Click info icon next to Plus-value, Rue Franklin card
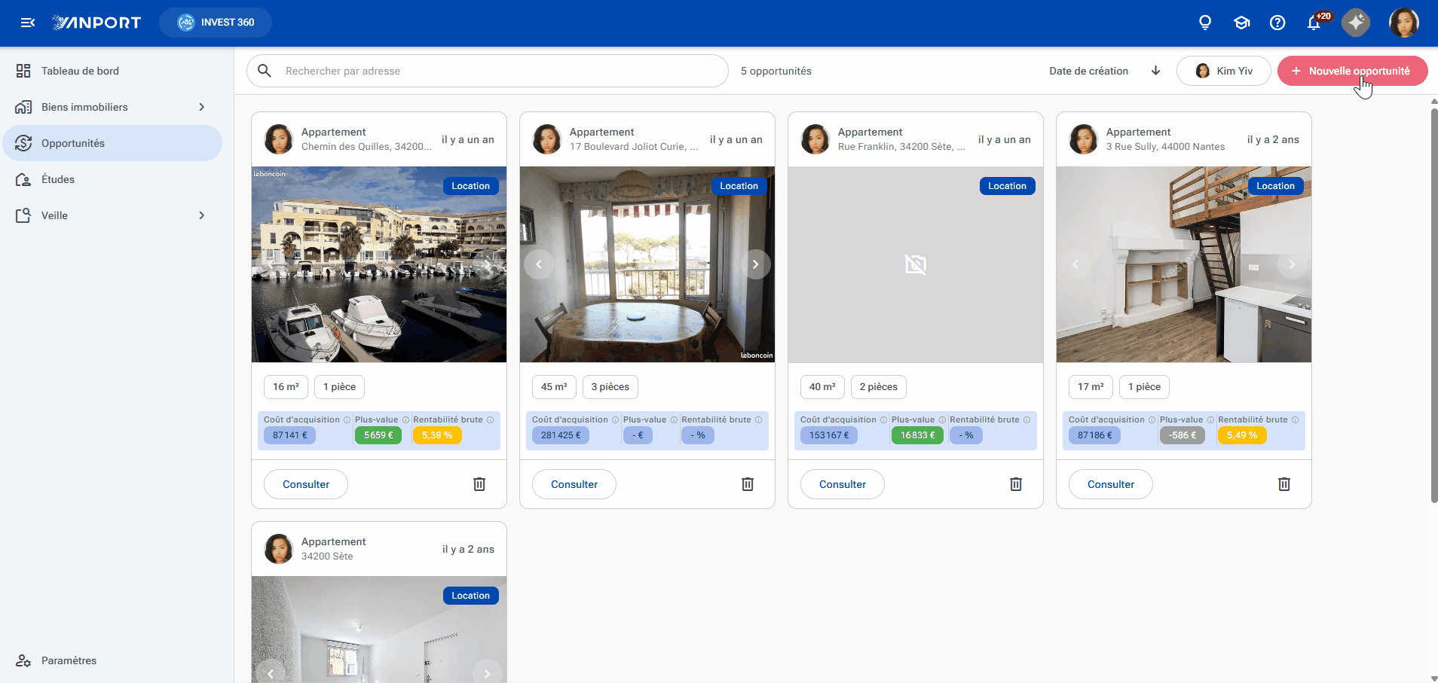Screen dimensions: 1438x683 (x=942, y=420)
